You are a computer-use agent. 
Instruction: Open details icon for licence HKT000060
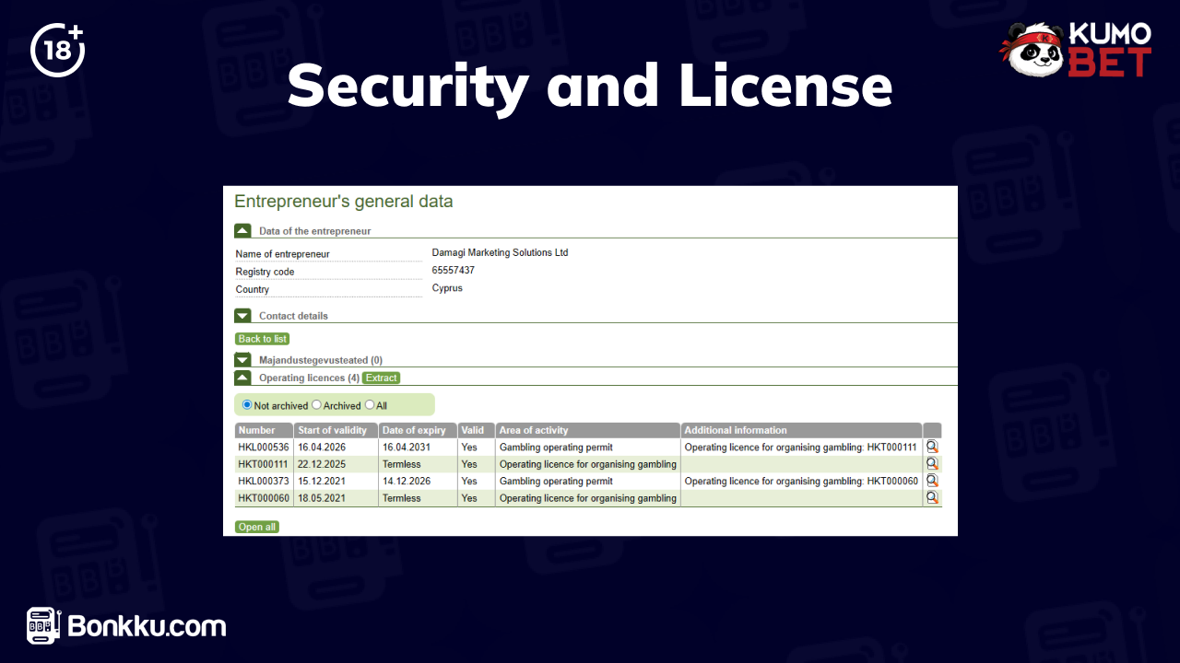pyautogui.click(x=932, y=497)
